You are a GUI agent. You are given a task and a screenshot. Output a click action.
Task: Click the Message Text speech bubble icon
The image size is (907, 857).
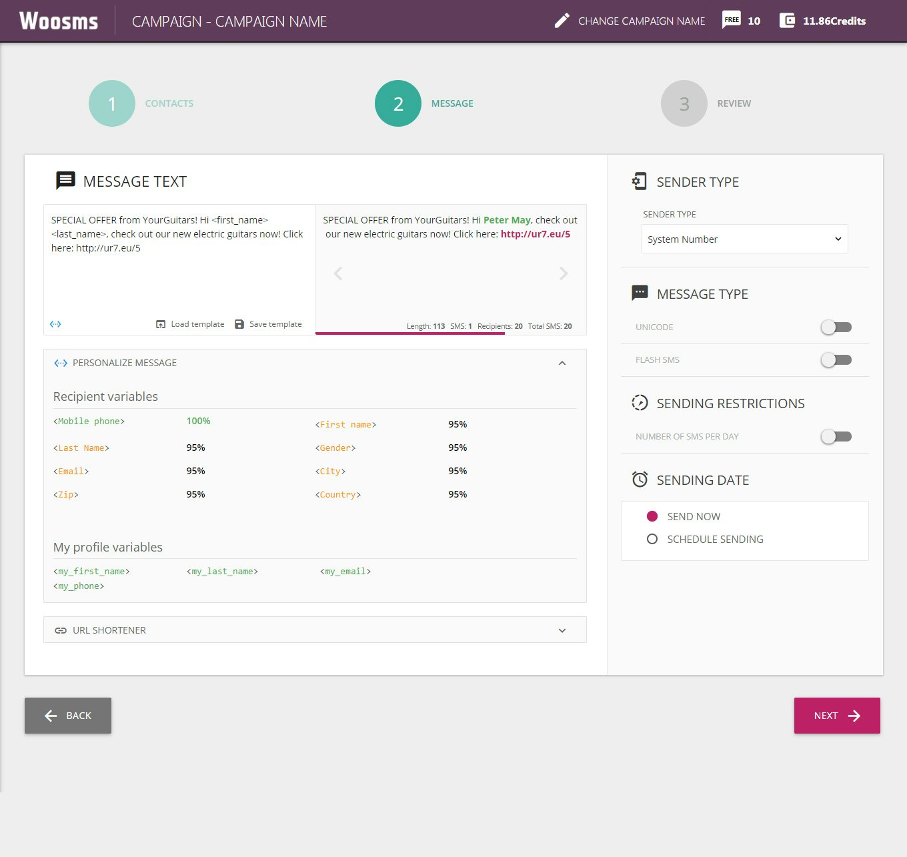(x=65, y=180)
